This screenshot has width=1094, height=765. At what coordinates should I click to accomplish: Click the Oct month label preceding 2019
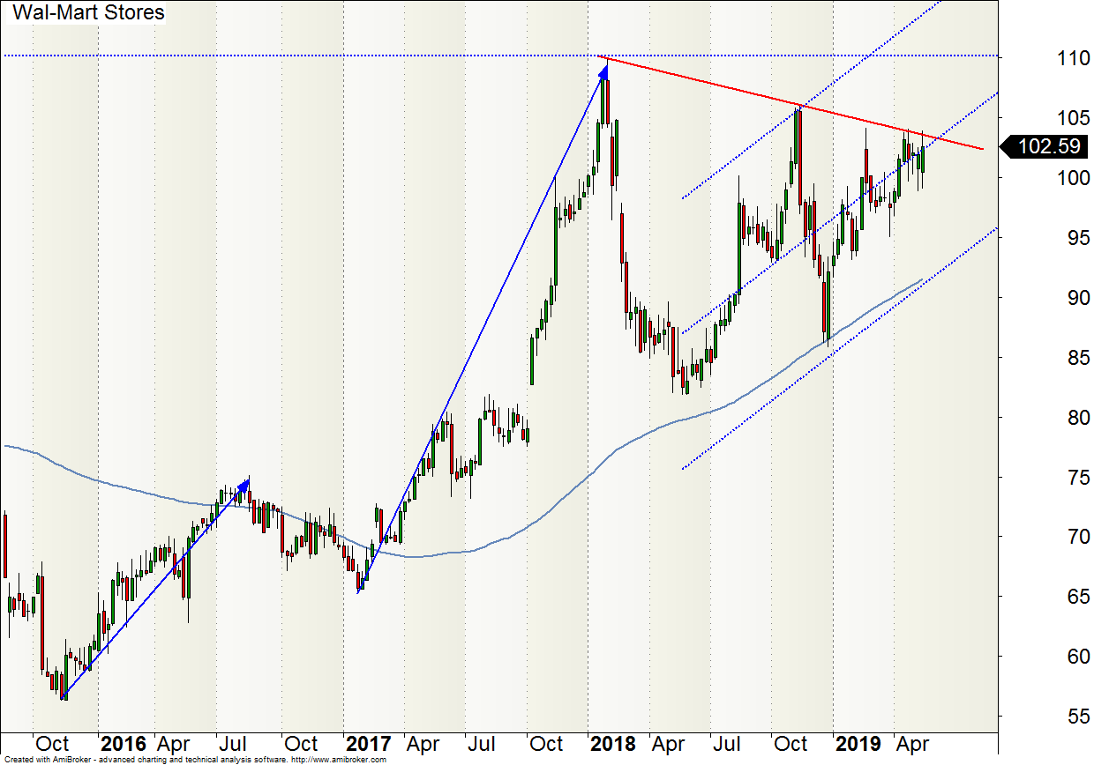pyautogui.click(x=791, y=744)
